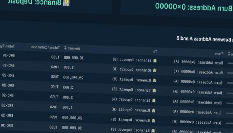Open Burn Address: 0x00000 (A) in the 30,000,000 row
This screenshot has height=133, width=233.
coord(198,62)
